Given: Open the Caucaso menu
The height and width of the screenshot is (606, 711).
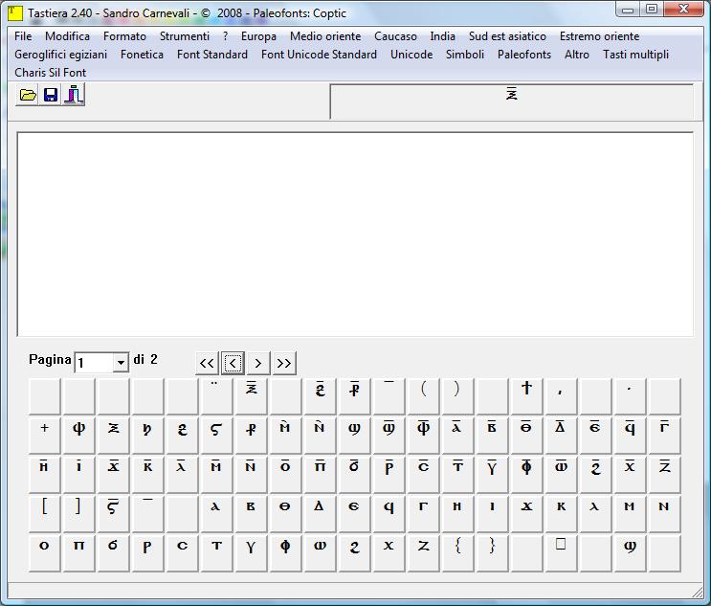Looking at the screenshot, I should 395,36.
